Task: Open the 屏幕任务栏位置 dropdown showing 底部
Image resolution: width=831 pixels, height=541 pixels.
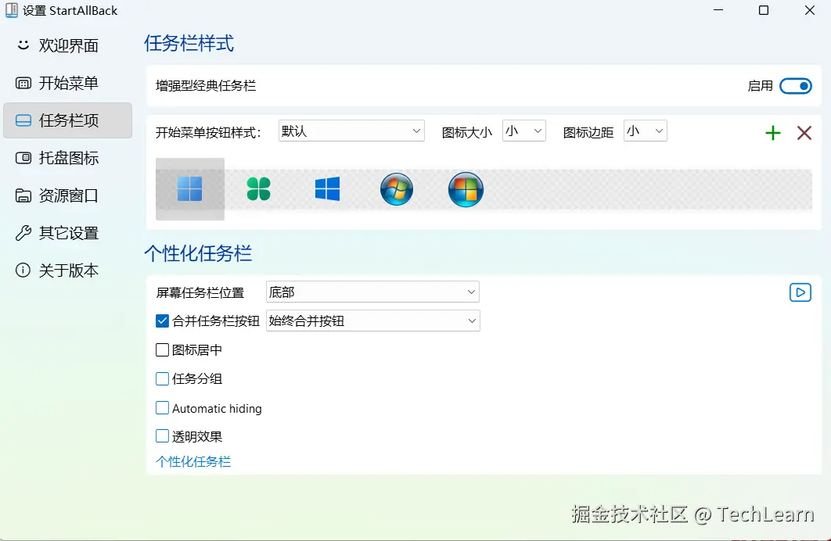Action: click(x=372, y=292)
